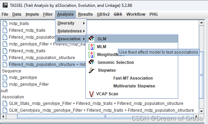Click the Genomic Selection icon
208x124 pixels.
[91, 62]
